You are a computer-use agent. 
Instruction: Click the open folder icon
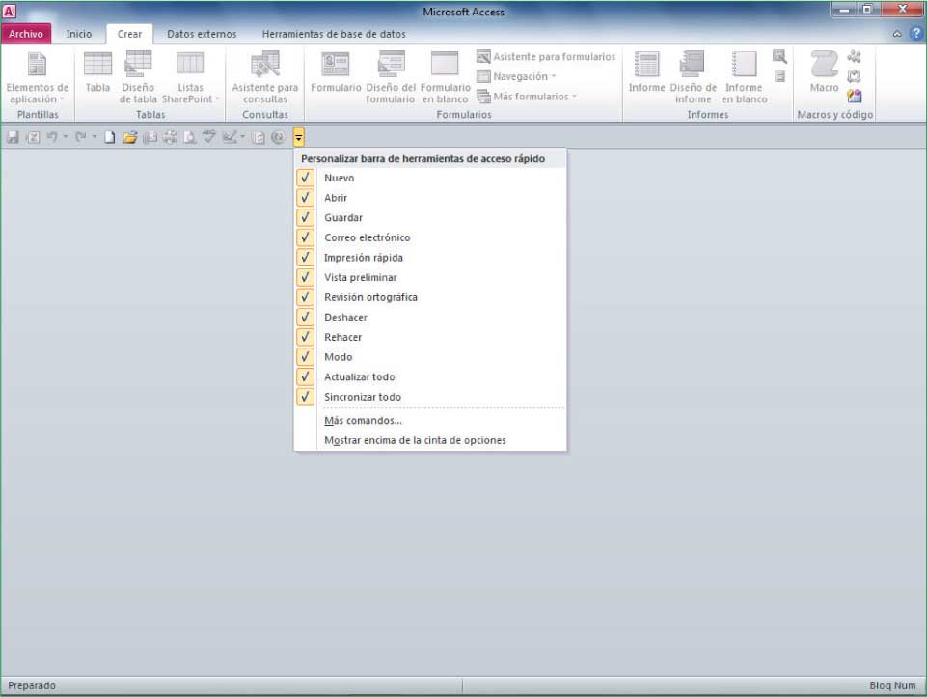pyautogui.click(x=129, y=137)
